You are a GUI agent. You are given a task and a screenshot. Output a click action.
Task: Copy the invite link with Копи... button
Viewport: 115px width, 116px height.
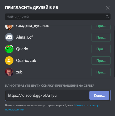pos(99,95)
